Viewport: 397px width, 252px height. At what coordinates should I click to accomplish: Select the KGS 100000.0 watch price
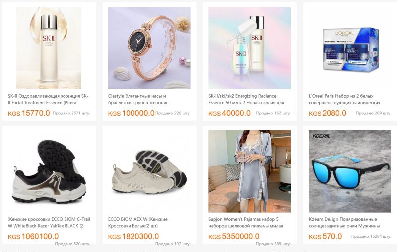[131, 113]
